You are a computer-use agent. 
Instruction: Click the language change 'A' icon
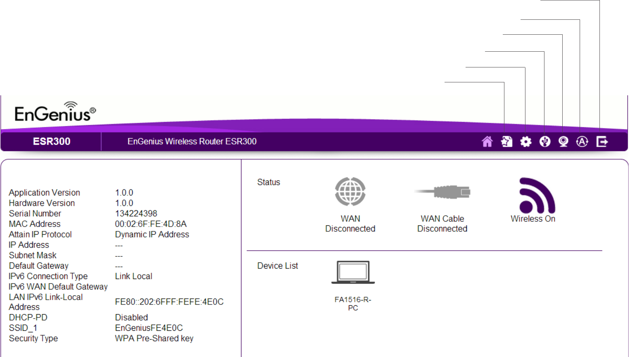tap(582, 142)
